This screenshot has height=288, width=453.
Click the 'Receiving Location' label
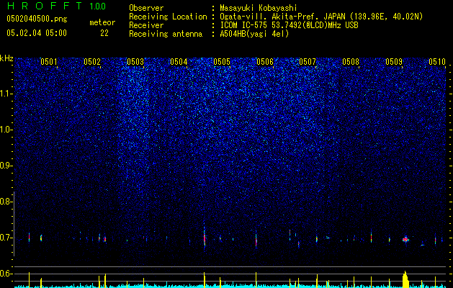point(168,17)
